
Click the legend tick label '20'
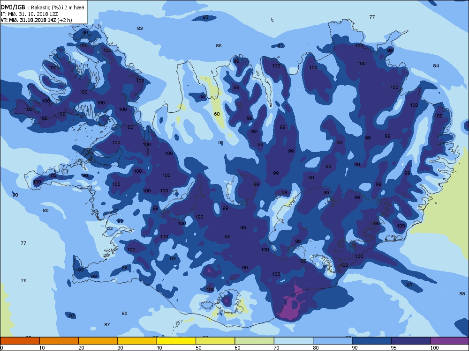click(x=81, y=348)
